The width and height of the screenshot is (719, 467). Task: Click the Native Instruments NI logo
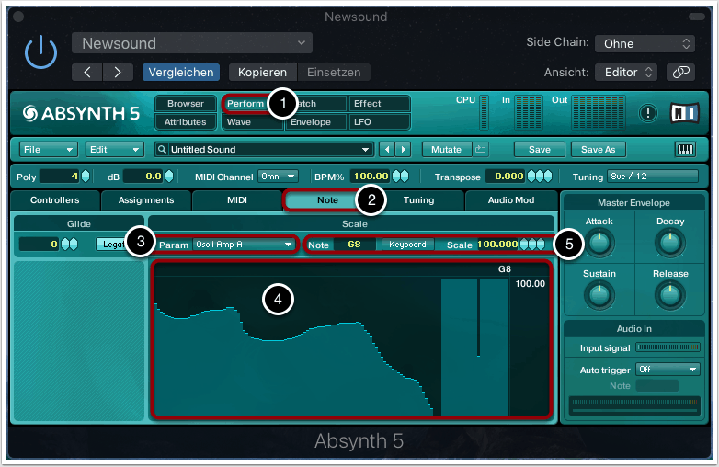[685, 112]
